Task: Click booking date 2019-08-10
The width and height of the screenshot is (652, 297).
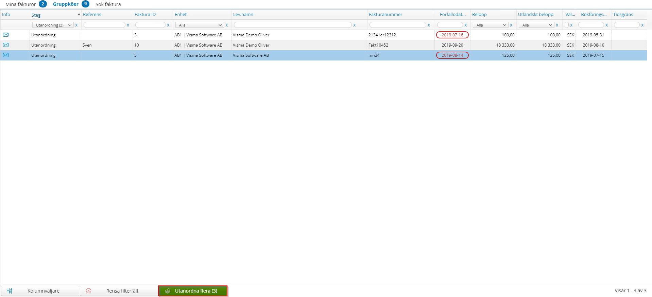Action: click(x=594, y=45)
